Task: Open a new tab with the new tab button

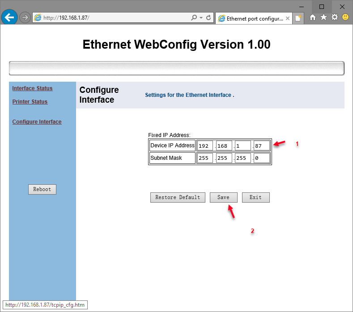Action: (298, 18)
